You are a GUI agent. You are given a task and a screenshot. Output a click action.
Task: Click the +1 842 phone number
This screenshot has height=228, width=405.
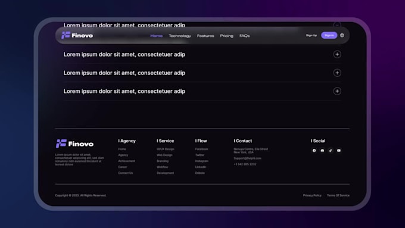[x=245, y=164]
